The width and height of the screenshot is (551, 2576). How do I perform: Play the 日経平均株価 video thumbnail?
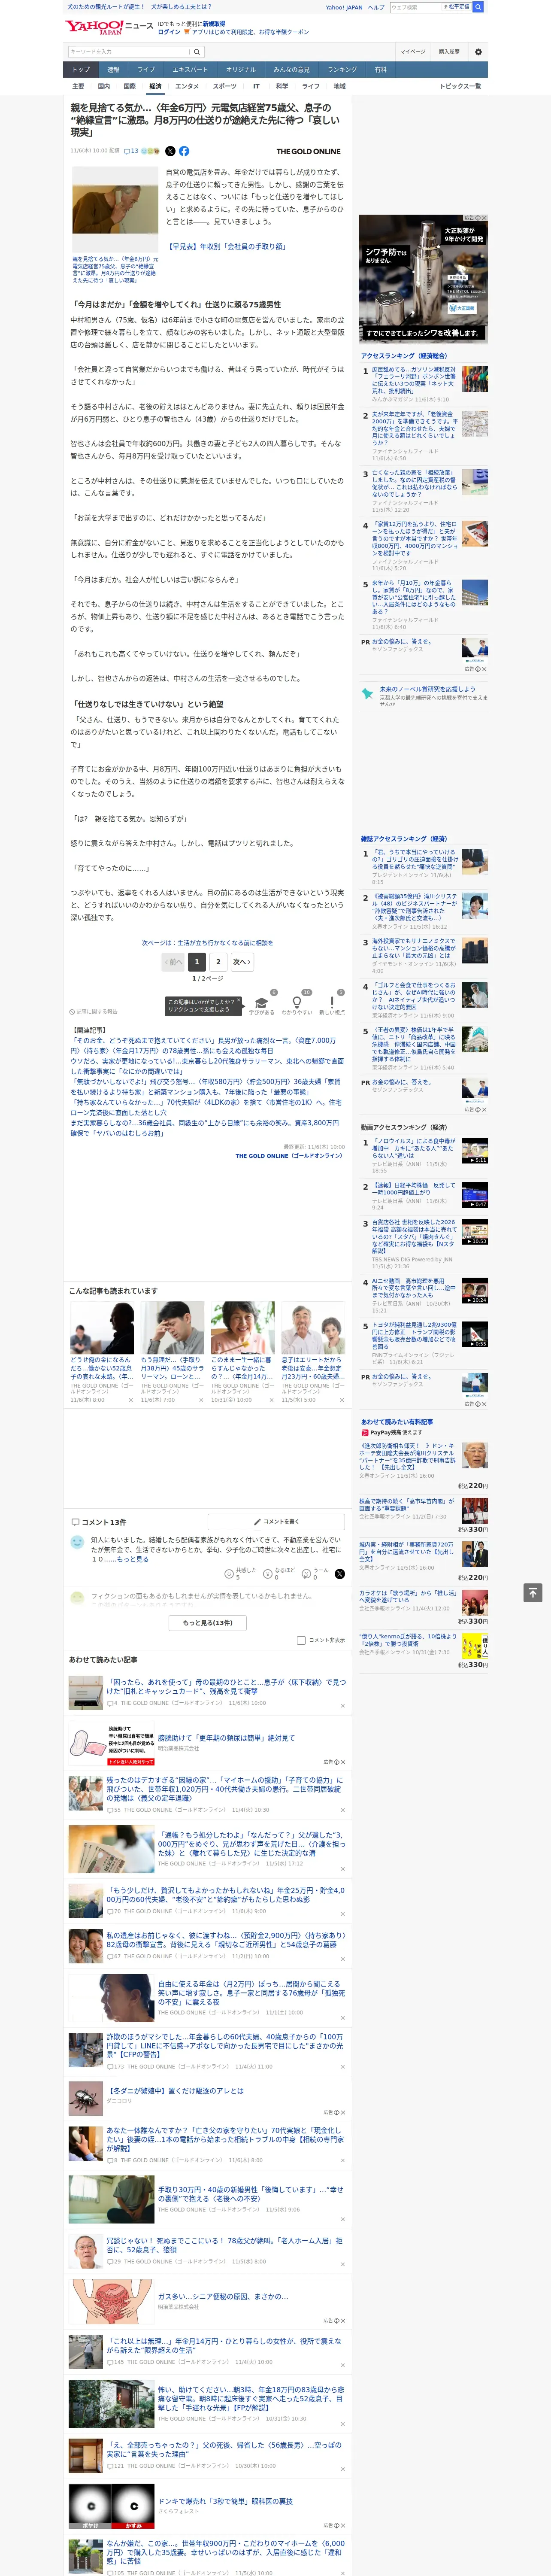[x=474, y=1194]
